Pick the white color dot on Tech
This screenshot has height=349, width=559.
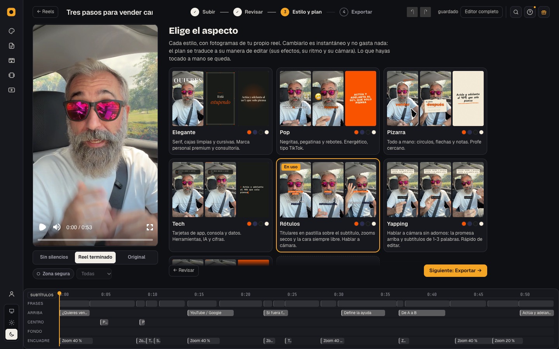(267, 224)
